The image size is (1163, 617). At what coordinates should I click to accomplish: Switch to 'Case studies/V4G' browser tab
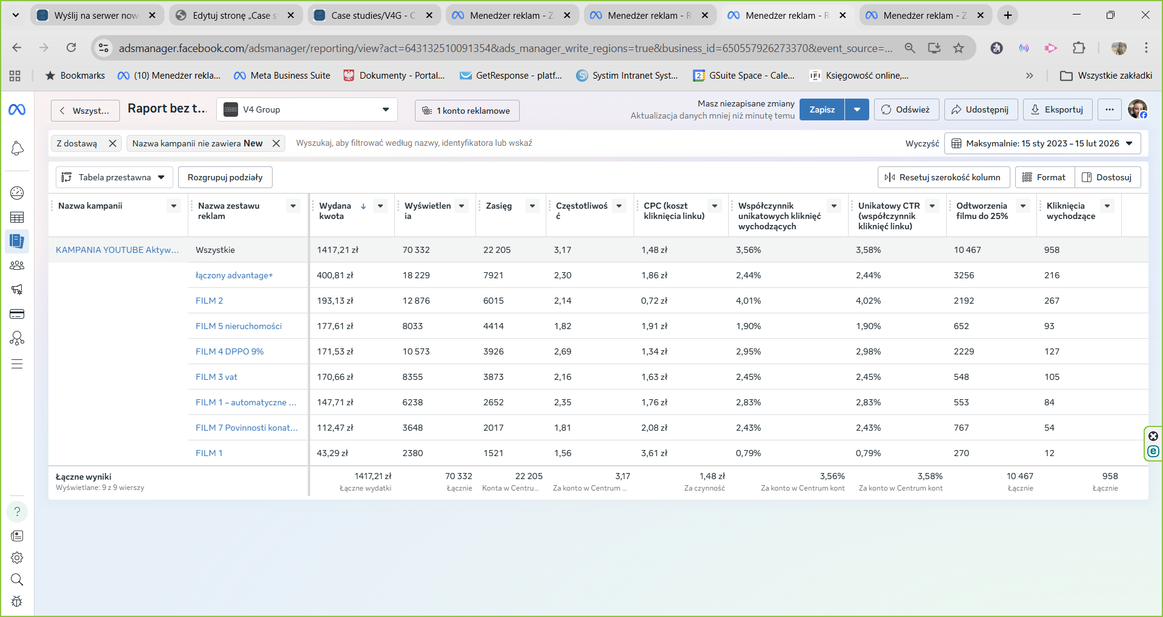(x=373, y=15)
